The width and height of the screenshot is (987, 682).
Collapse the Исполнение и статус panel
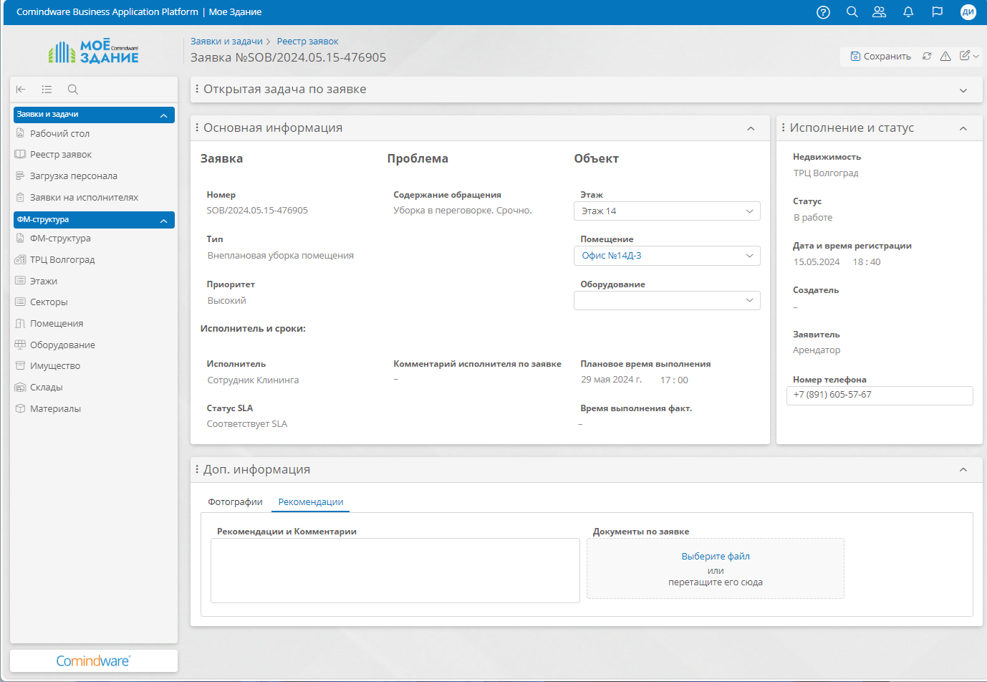[x=963, y=128]
